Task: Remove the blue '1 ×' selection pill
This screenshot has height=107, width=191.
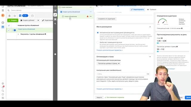Action: (x=25, y=15)
